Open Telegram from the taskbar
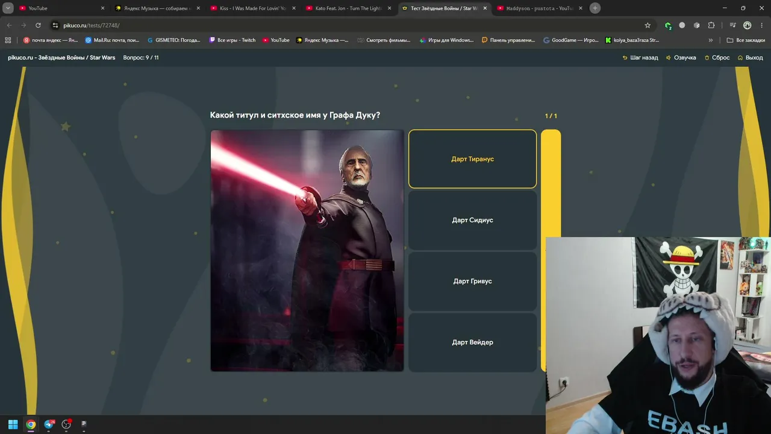This screenshot has height=434, width=771. (49, 424)
